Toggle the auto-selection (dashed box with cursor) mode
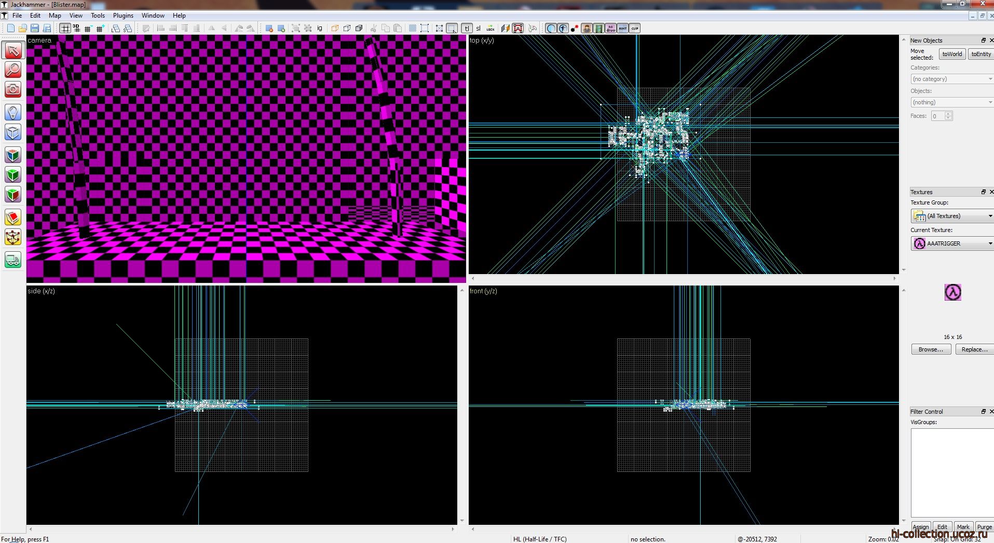The width and height of the screenshot is (994, 543). click(x=452, y=28)
